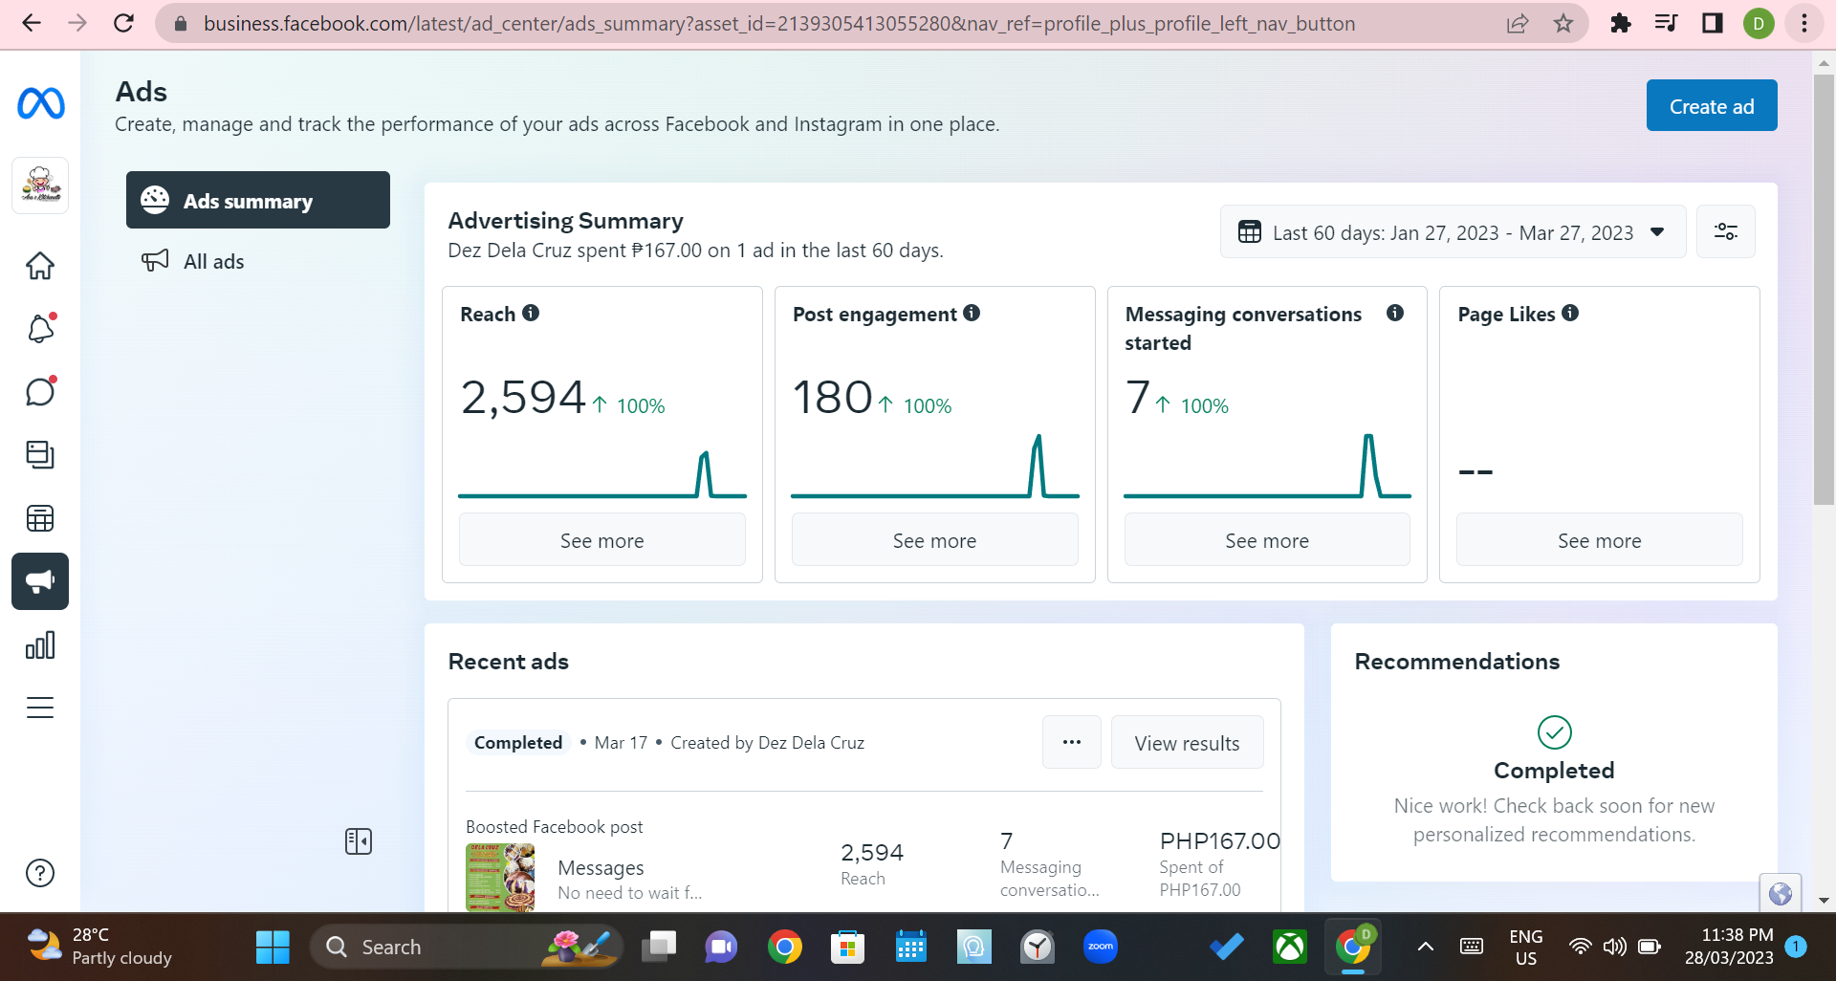The image size is (1836, 981).
Task: Show info tooltip for Page Likes
Action: coord(1570,313)
